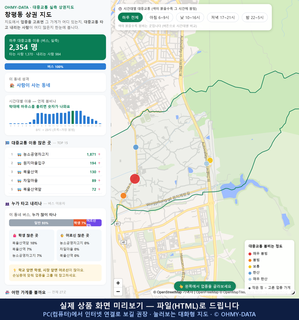The height and width of the screenshot is (320, 299).
Task: Click pin icon beside 194
Action: [99, 163]
